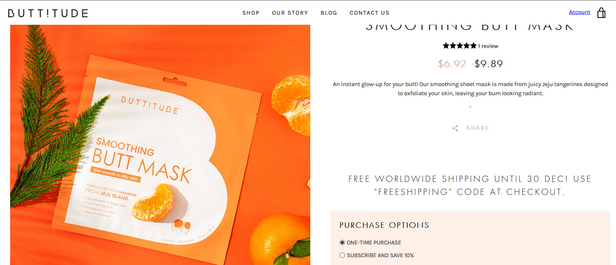Click the SHARE text button

coord(478,128)
